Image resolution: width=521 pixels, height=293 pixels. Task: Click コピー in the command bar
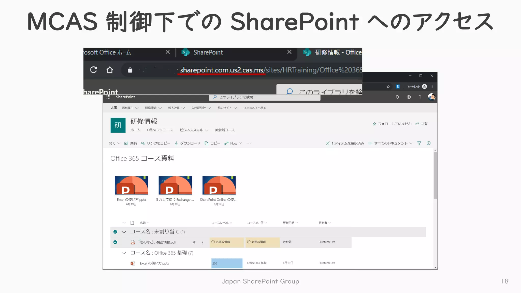(212, 143)
